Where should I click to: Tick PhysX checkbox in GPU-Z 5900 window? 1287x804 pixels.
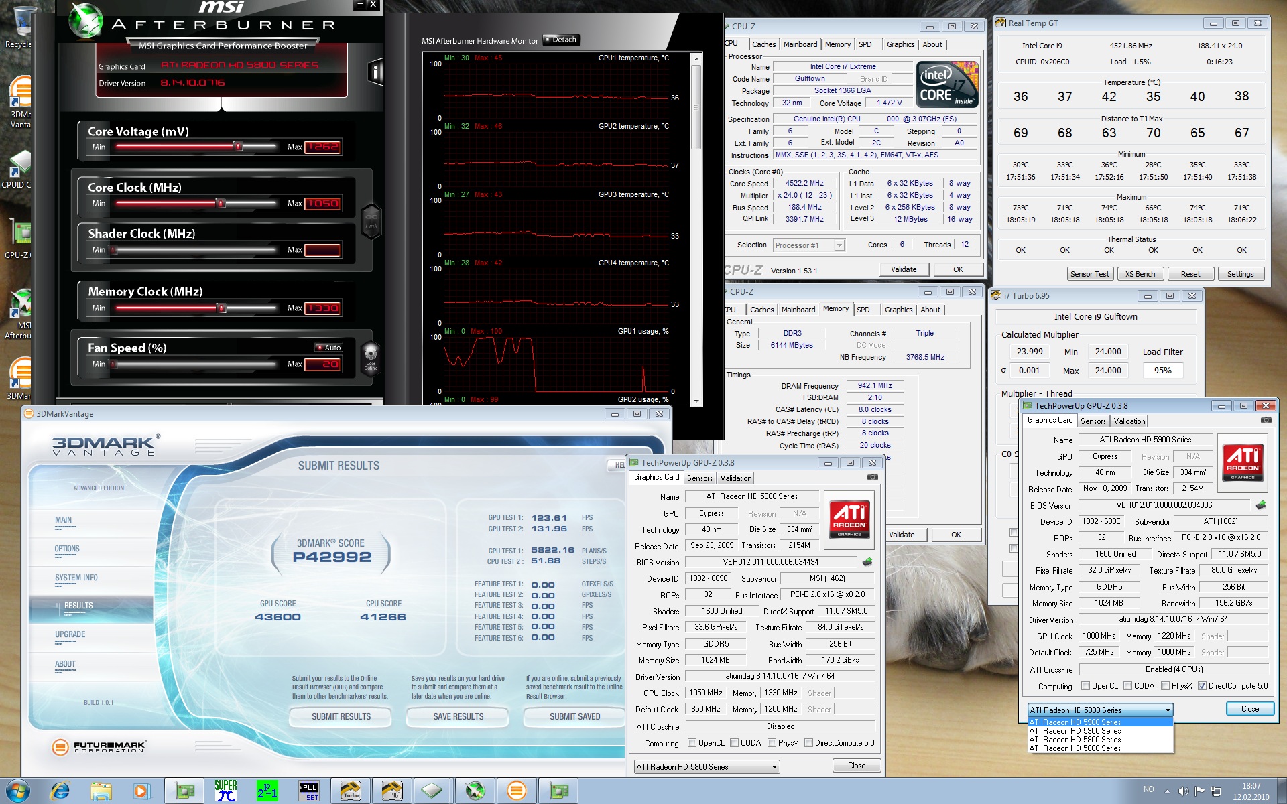[1165, 686]
